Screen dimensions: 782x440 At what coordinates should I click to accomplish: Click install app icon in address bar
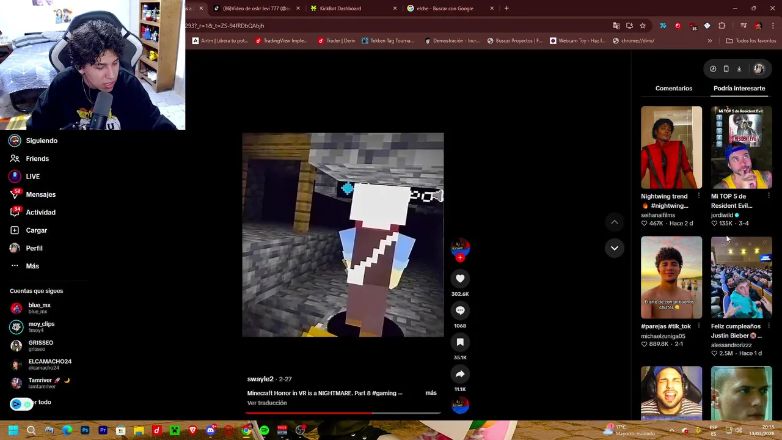tap(629, 26)
